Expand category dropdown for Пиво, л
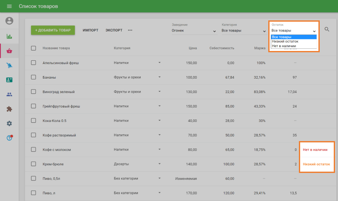The width and height of the screenshot is (338, 201). pos(159,193)
